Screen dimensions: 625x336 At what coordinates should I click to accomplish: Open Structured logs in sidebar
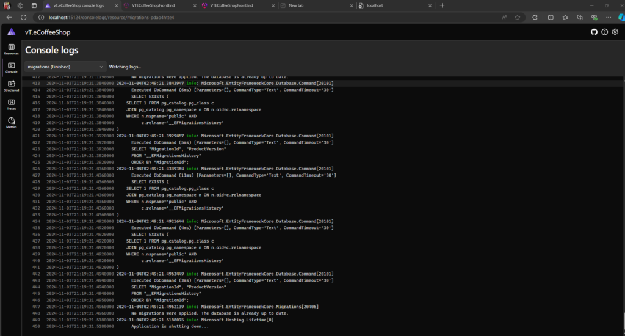[x=11, y=86]
